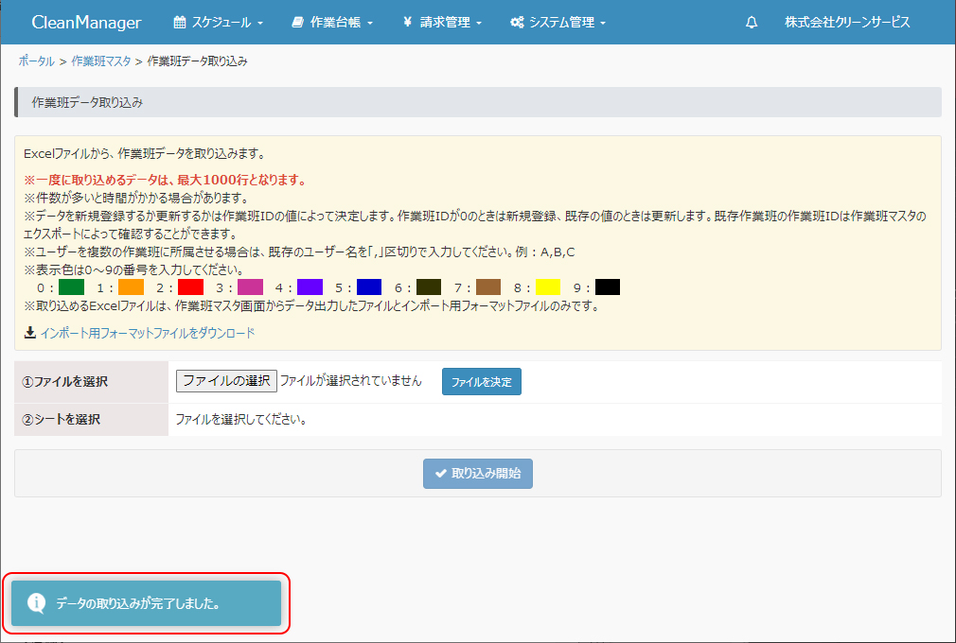The height and width of the screenshot is (643, 956).
Task: Click the ファイルの選択 file chooser button
Action: coord(226,381)
